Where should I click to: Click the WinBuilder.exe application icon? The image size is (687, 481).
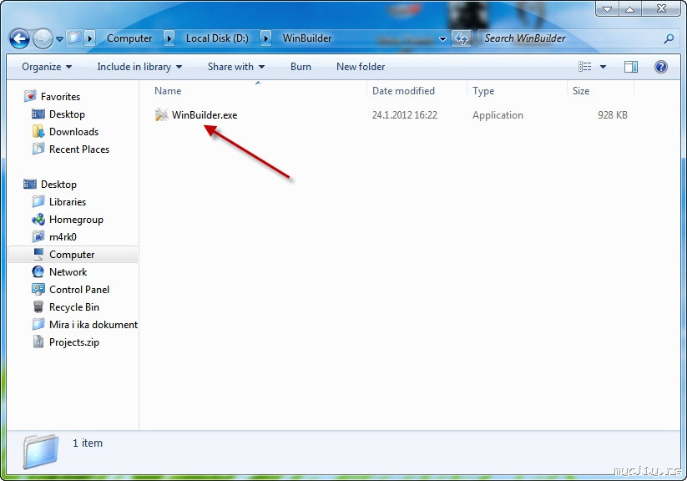(161, 115)
